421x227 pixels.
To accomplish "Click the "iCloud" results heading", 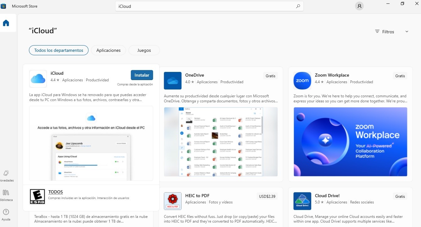I will [x=43, y=30].
